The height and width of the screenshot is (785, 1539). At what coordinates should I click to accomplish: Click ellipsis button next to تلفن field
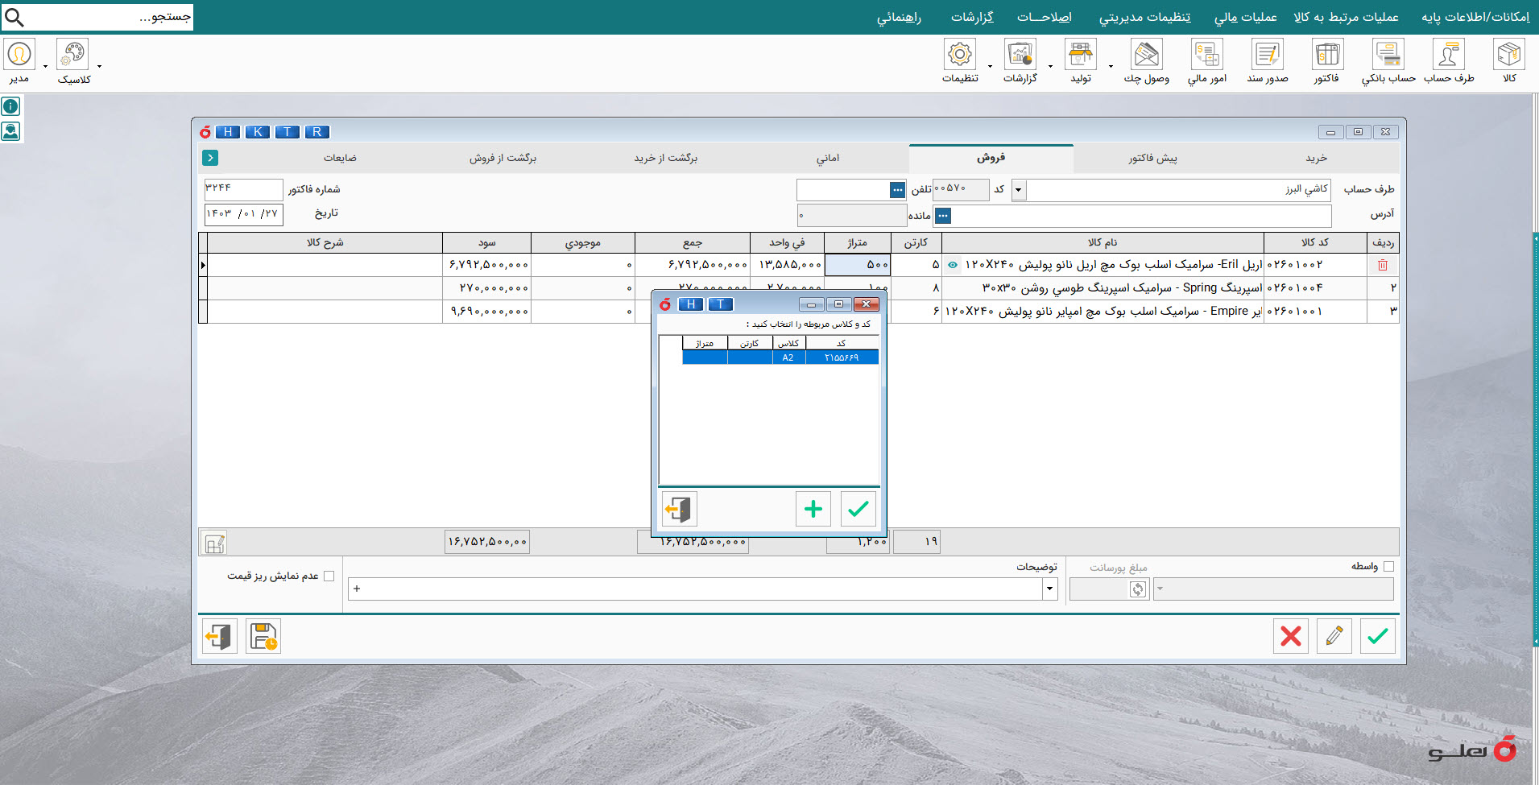point(897,190)
